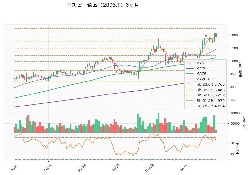Click the Mar 23 date axis label
The height and width of the screenshot is (175, 249).
(x=81, y=168)
